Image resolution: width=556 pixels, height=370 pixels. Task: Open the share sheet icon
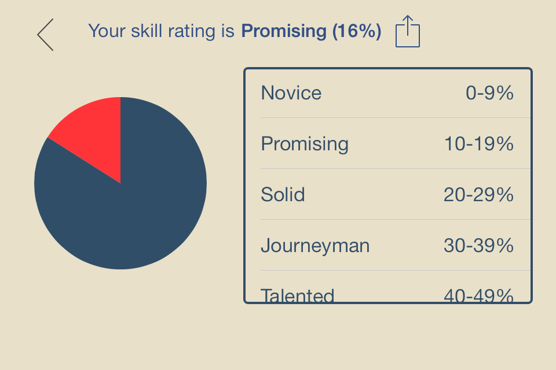(408, 32)
